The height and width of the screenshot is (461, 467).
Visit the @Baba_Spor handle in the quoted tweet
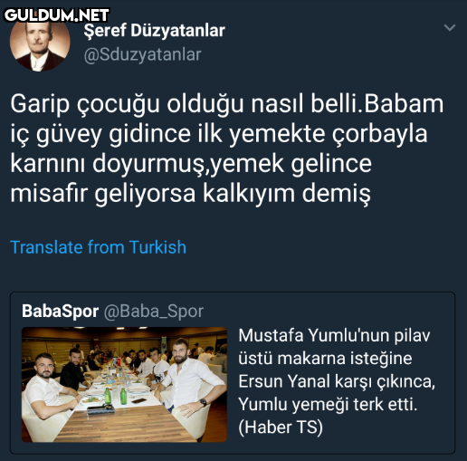[x=154, y=312]
